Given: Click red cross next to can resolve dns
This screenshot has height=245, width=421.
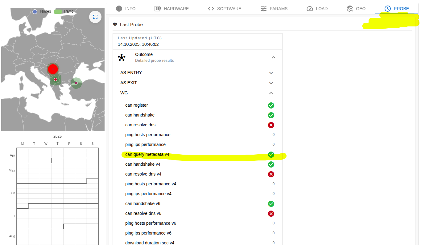Looking at the screenshot, I should [x=271, y=125].
